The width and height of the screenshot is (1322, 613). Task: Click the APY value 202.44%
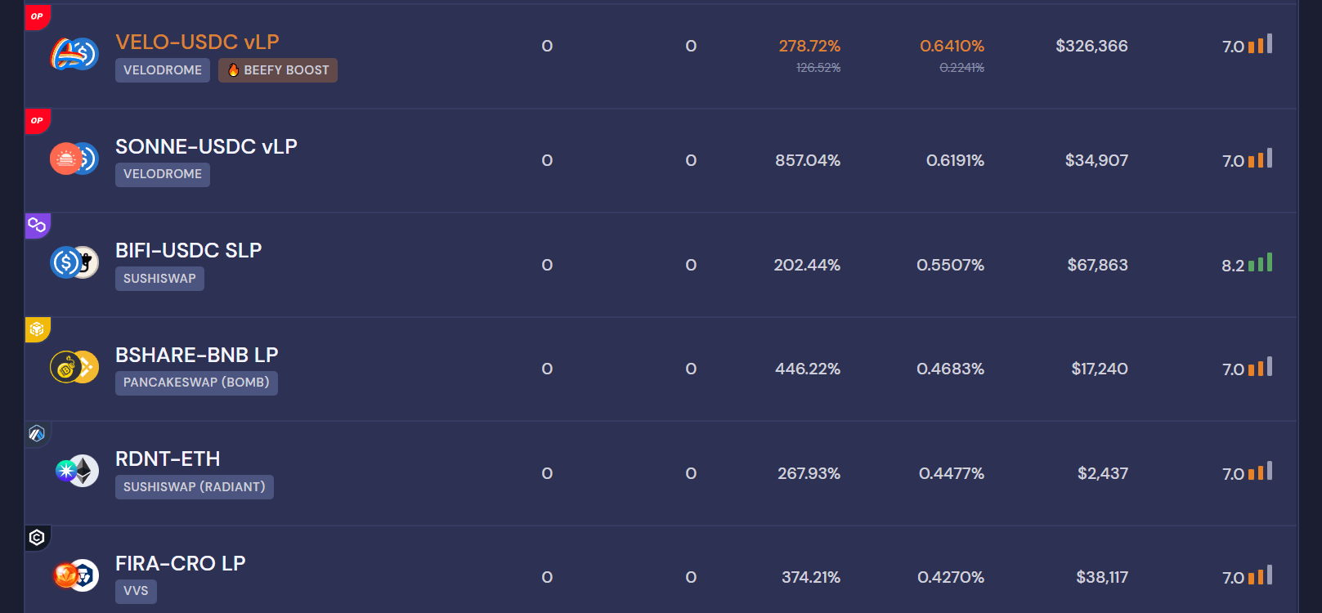pyautogui.click(x=807, y=265)
